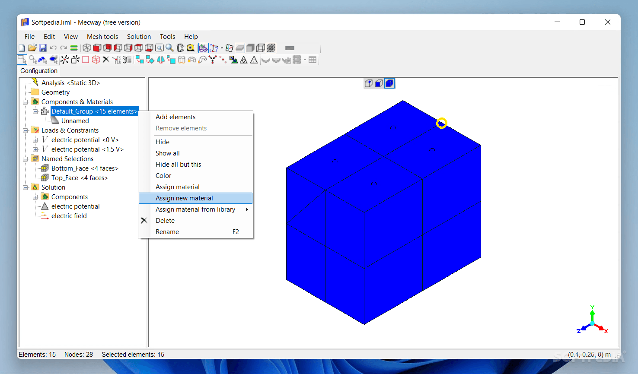Screen dimensions: 638x374
Task: Toggle face selection mode cube
Action: click(379, 83)
